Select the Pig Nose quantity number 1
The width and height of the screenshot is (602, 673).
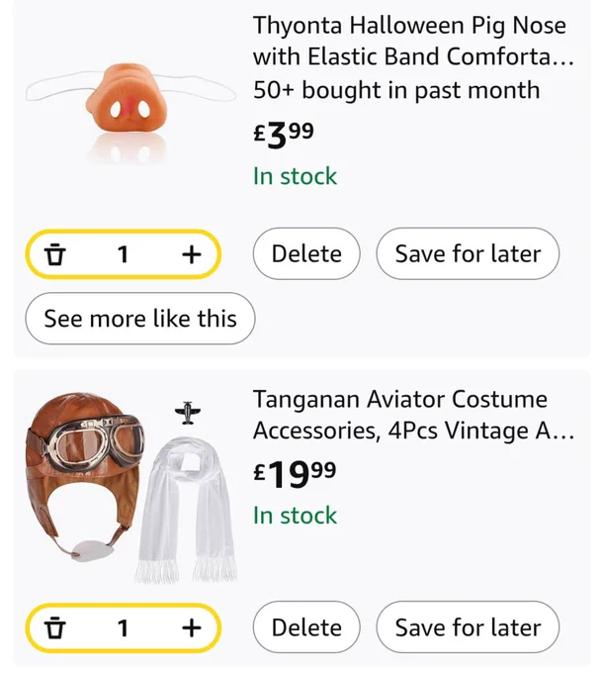[123, 254]
